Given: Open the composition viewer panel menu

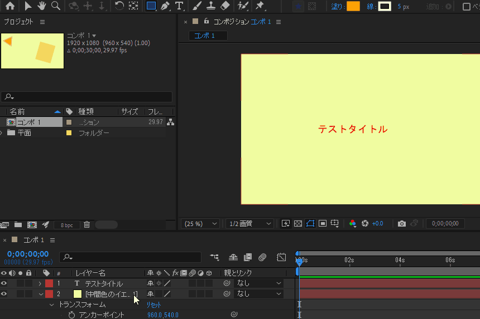Looking at the screenshot, I should 279,22.
